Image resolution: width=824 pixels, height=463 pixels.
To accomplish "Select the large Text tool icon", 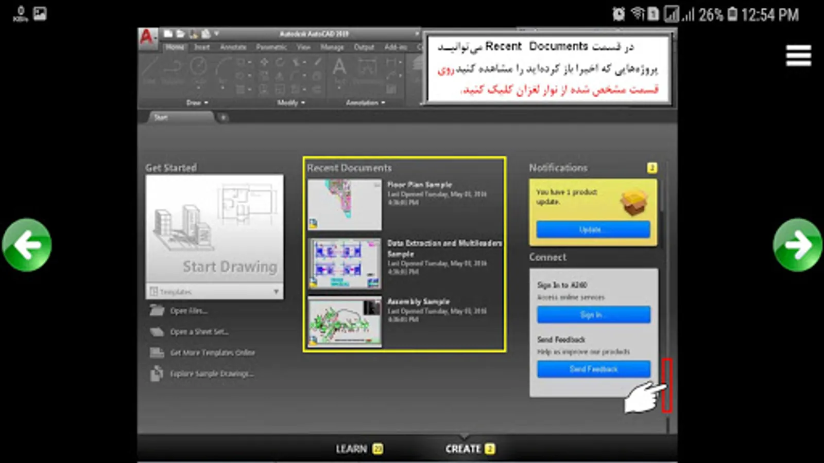I will click(x=339, y=67).
